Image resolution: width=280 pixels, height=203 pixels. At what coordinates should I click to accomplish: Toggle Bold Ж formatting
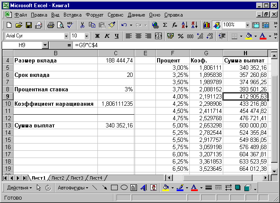coord(97,36)
